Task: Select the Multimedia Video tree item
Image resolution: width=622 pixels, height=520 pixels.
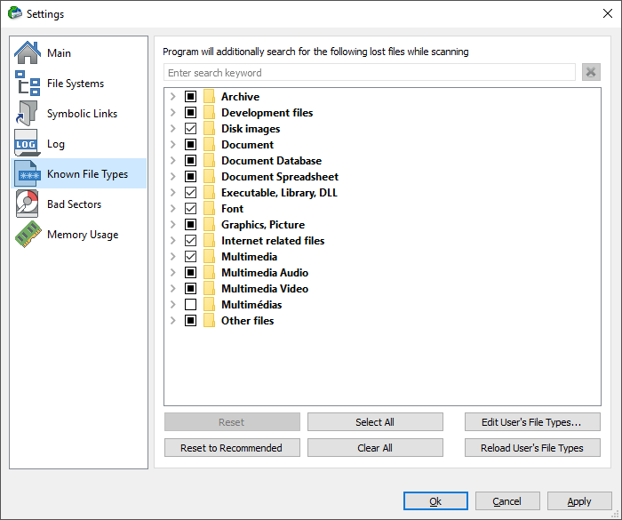Action: coord(265,289)
